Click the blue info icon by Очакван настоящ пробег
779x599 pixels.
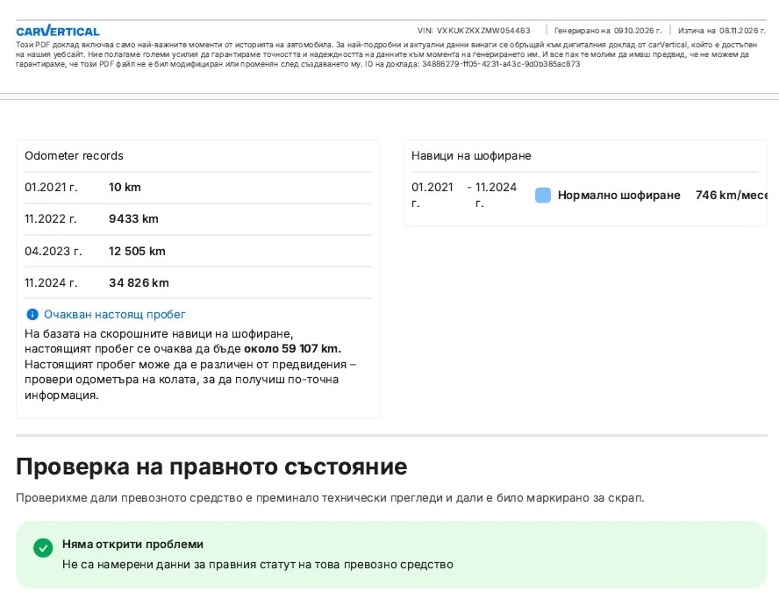pyautogui.click(x=32, y=314)
